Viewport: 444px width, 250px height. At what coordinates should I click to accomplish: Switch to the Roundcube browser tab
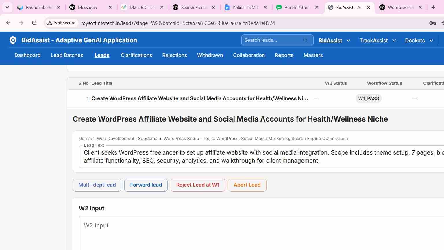[39, 7]
